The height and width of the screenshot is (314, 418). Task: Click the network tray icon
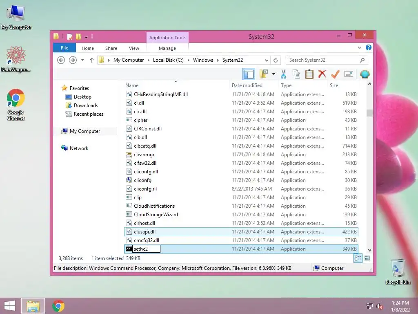coord(370,306)
